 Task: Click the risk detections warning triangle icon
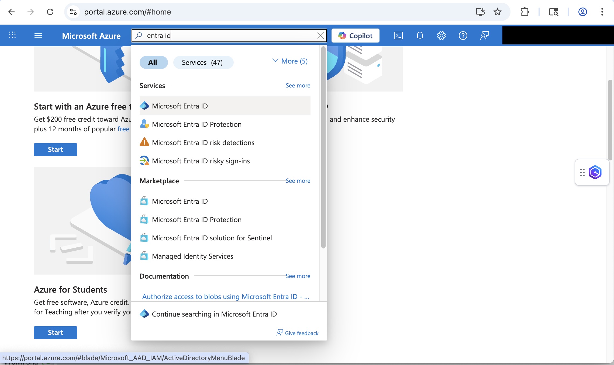(144, 142)
